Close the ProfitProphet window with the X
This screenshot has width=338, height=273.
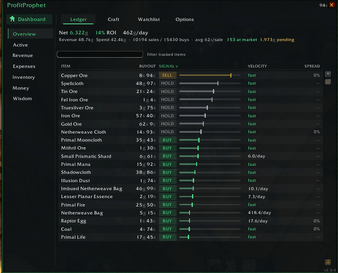click(332, 5)
